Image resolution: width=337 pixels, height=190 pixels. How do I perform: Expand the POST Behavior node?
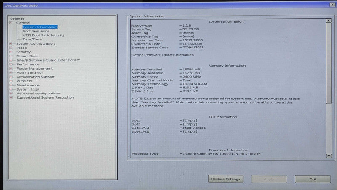coord(11,72)
